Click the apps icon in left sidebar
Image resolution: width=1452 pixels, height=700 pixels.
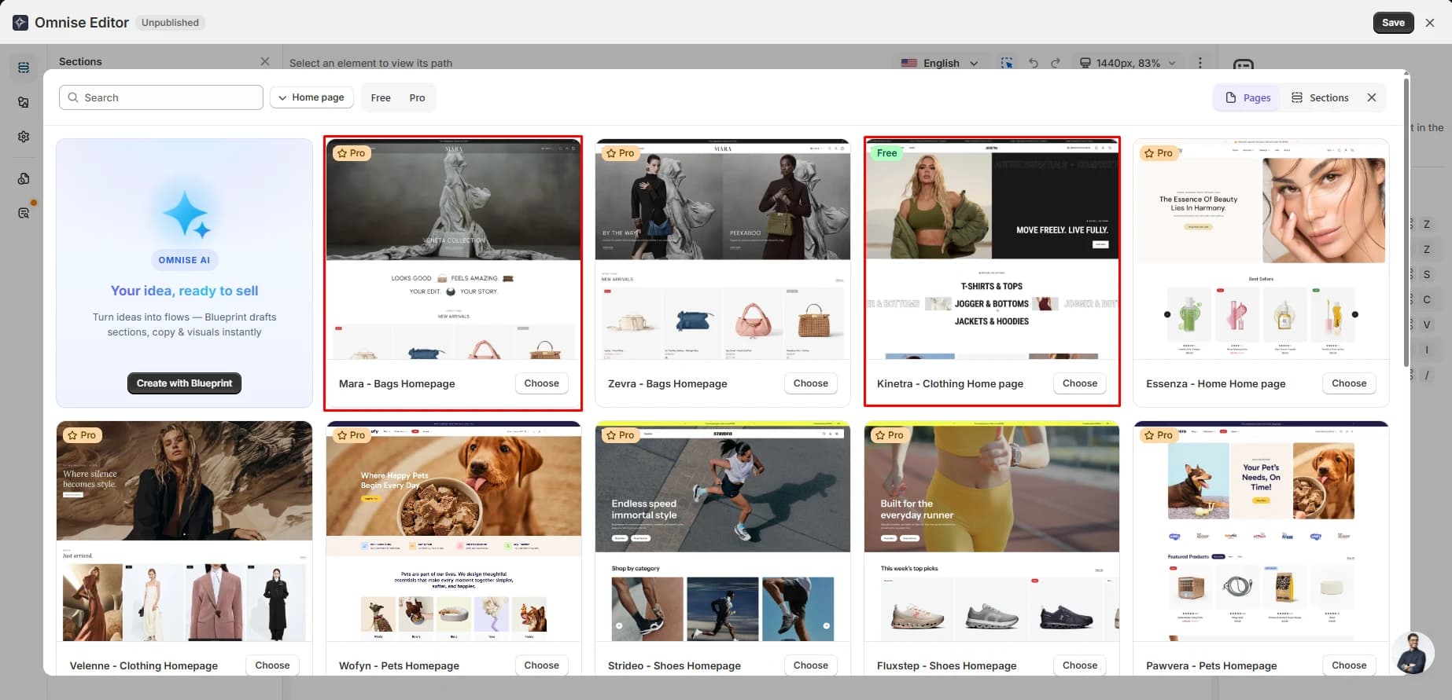click(24, 178)
